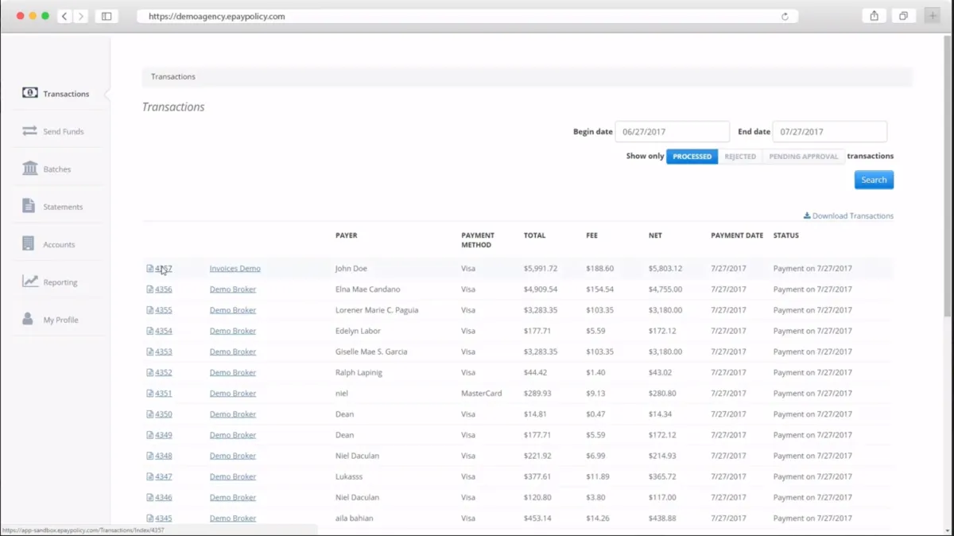This screenshot has width=954, height=536.
Task: Click the Safari share icon
Action: point(874,16)
